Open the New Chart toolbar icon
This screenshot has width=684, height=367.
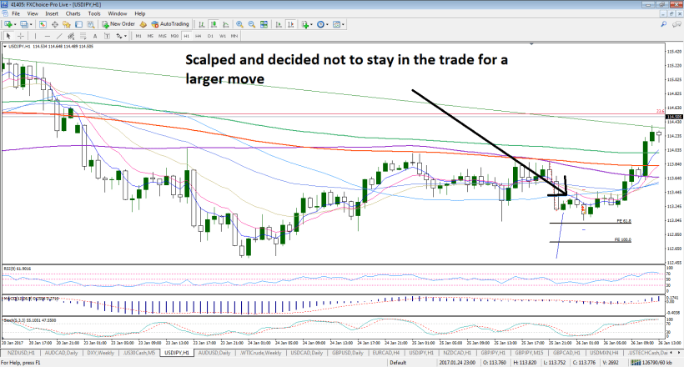coord(8,24)
